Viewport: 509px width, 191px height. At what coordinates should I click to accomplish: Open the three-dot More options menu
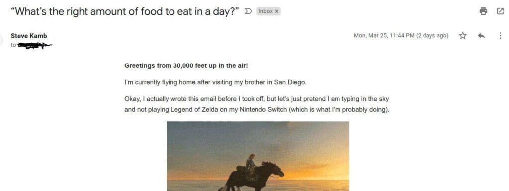tap(500, 36)
